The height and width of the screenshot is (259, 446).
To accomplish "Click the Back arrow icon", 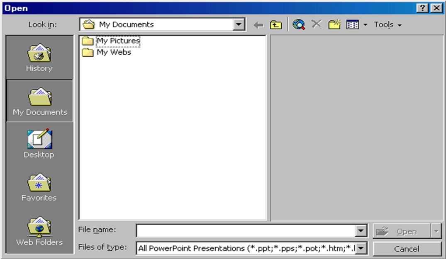I will 259,25.
